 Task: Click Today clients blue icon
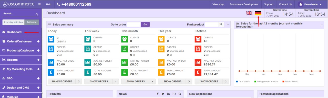point(51,39)
